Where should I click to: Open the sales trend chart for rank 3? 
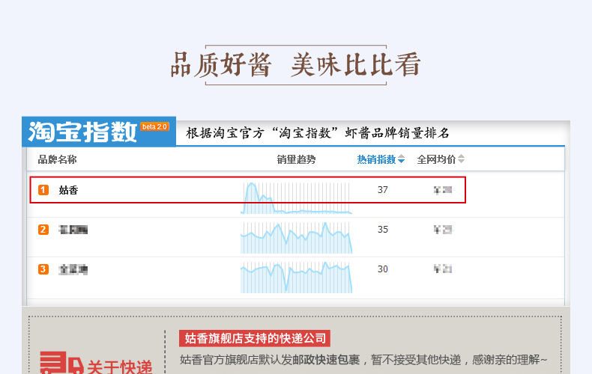[297, 278]
